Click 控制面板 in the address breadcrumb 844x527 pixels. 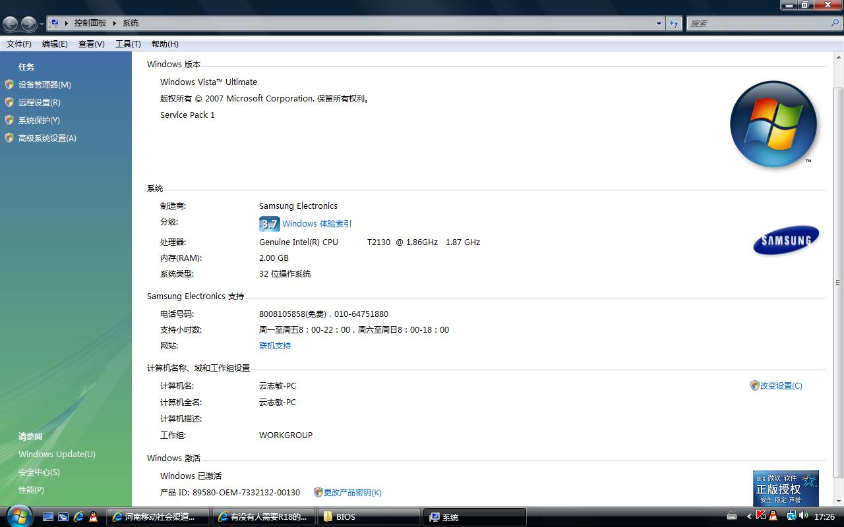click(90, 23)
